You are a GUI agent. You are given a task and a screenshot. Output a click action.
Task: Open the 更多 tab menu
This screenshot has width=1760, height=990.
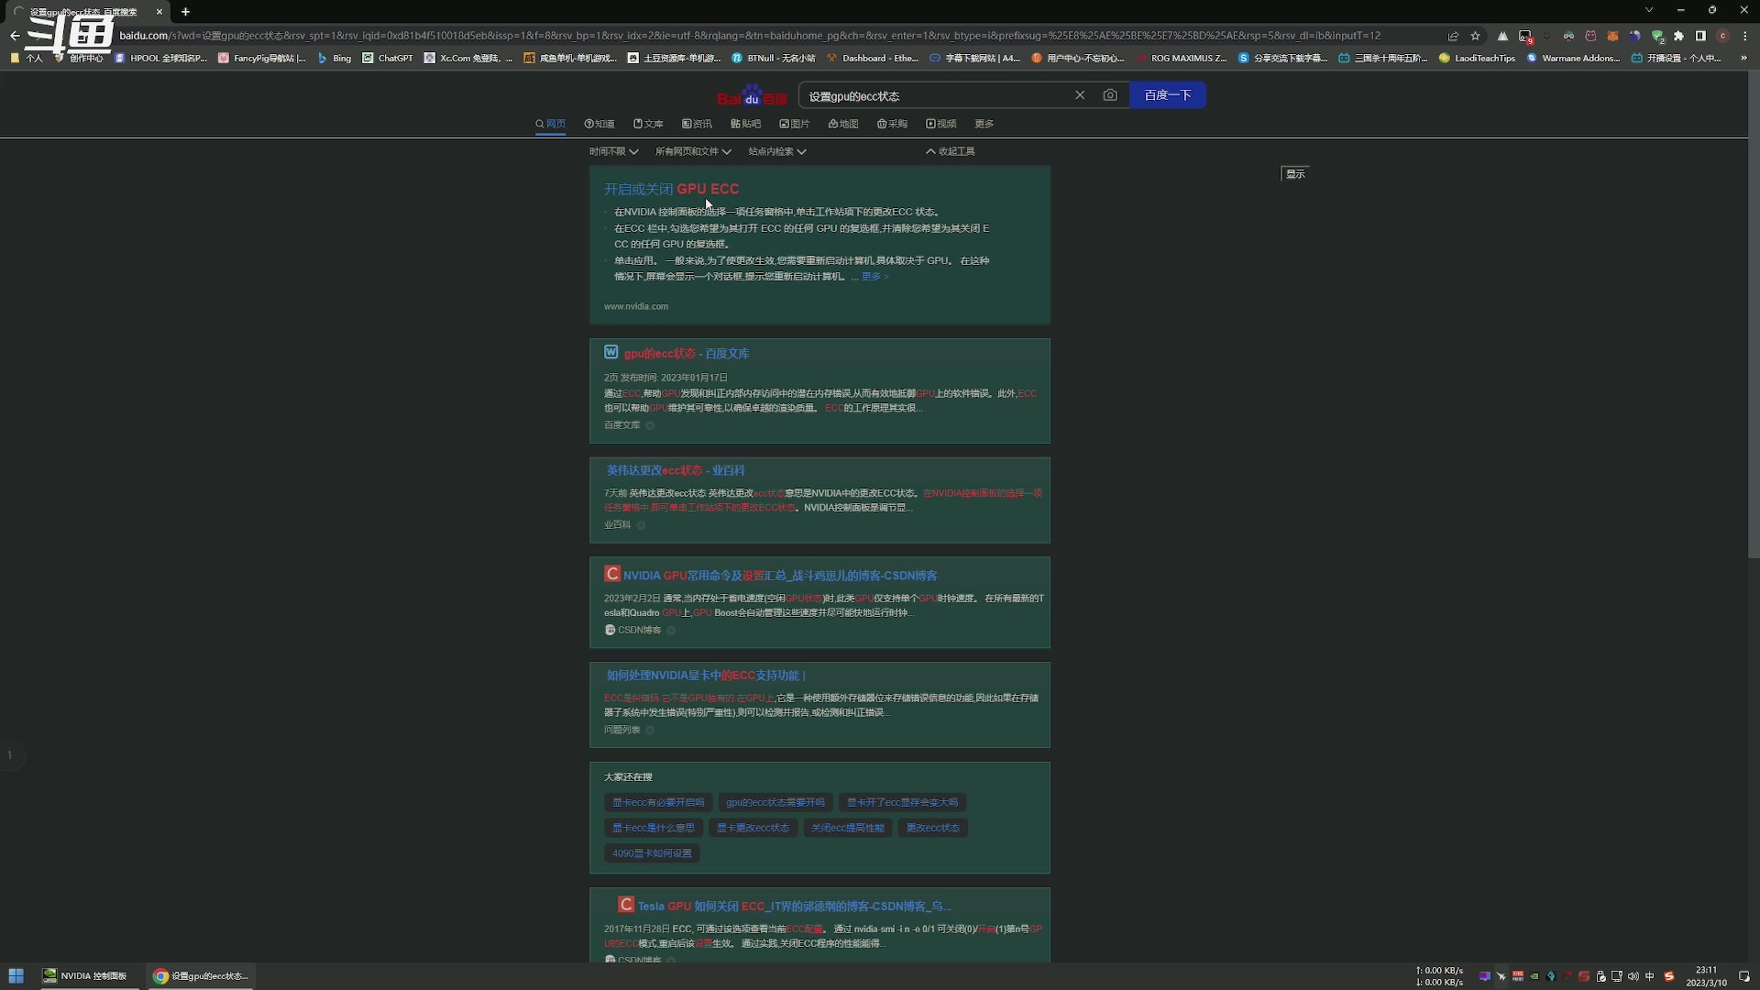click(x=984, y=124)
